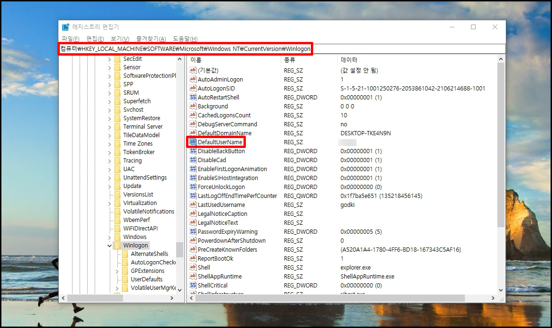
Task: Select the LegalNoticeCaption value
Action: click(222, 213)
